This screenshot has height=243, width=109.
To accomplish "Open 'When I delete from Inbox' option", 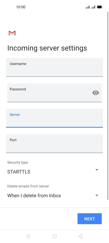I will [x=34, y=196].
